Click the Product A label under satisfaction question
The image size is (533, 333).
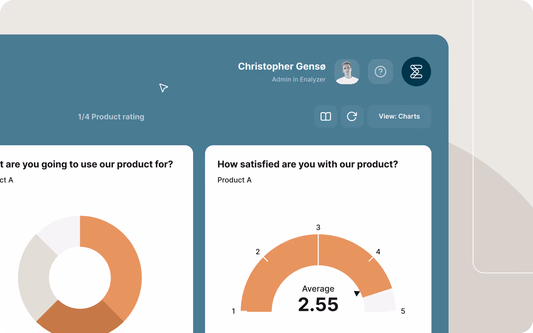[x=234, y=180]
